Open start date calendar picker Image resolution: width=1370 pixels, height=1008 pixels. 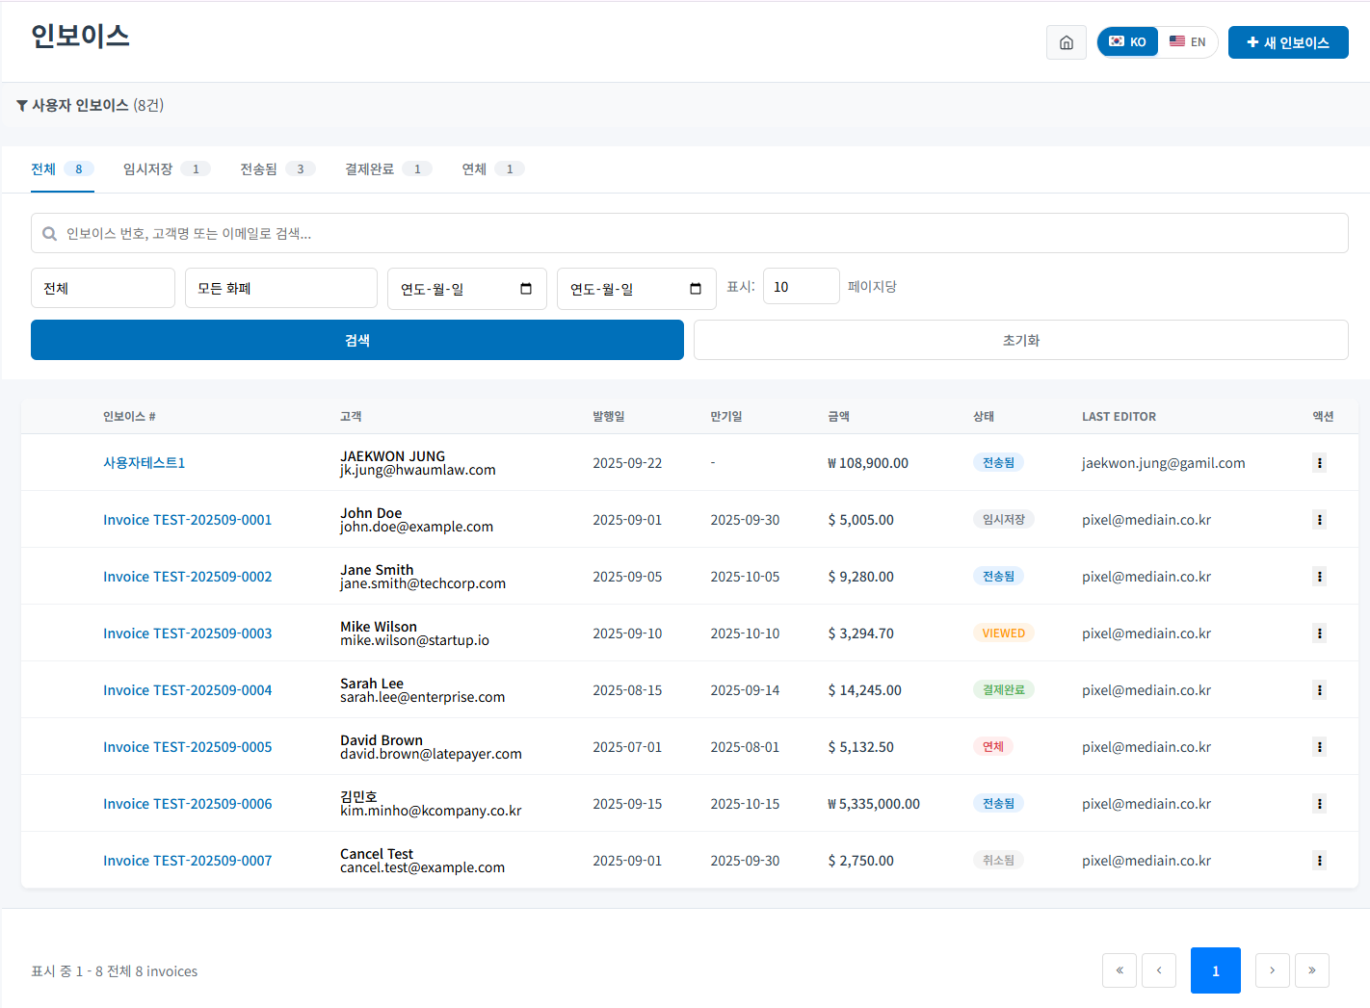pos(526,289)
